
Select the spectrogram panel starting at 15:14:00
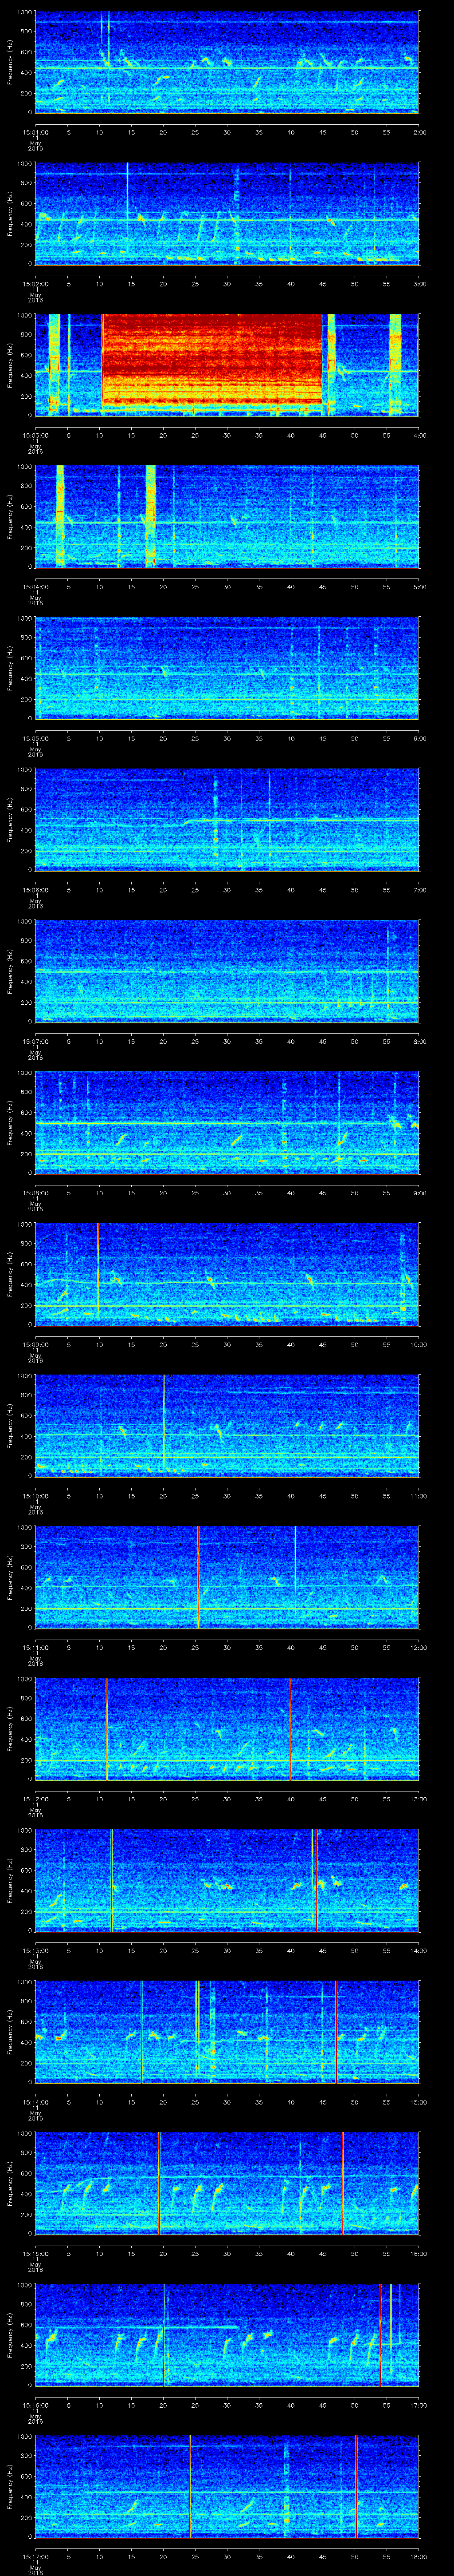[x=227, y=2032]
